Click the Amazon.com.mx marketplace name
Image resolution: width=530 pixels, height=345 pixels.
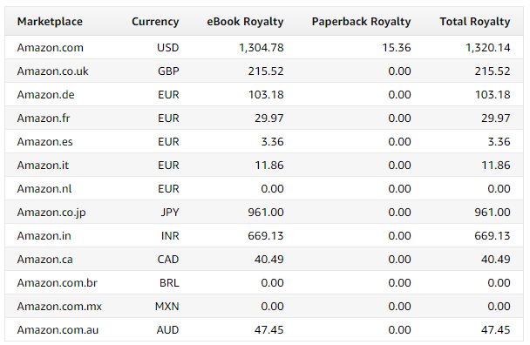59,306
